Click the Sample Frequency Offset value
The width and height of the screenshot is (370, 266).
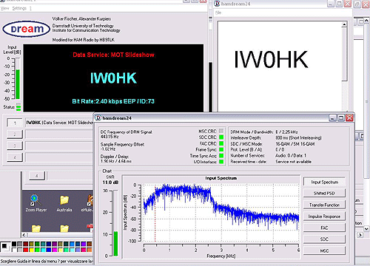pyautogui.click(x=108, y=149)
